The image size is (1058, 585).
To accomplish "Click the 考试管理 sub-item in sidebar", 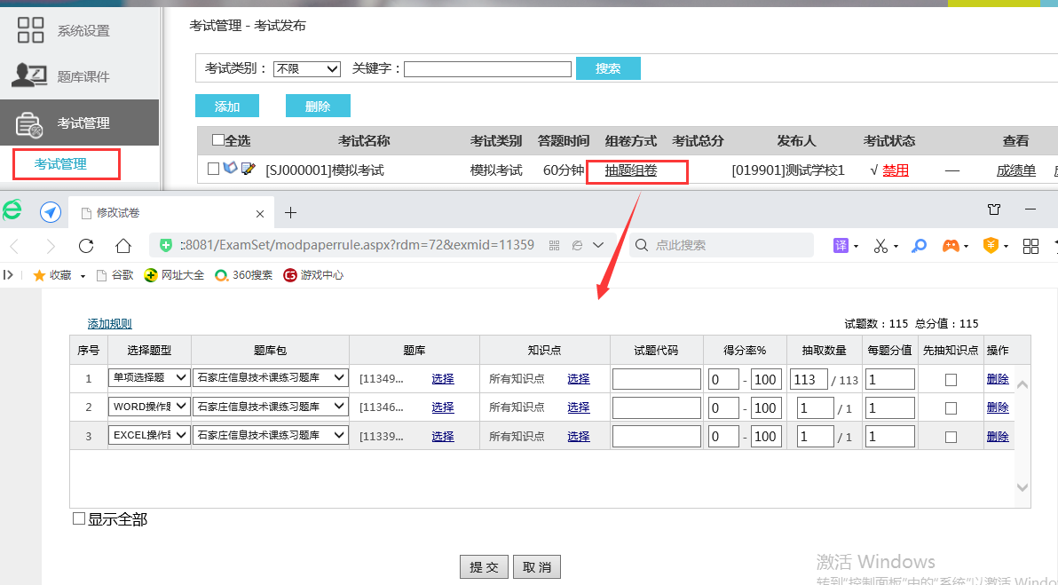I will pos(60,164).
